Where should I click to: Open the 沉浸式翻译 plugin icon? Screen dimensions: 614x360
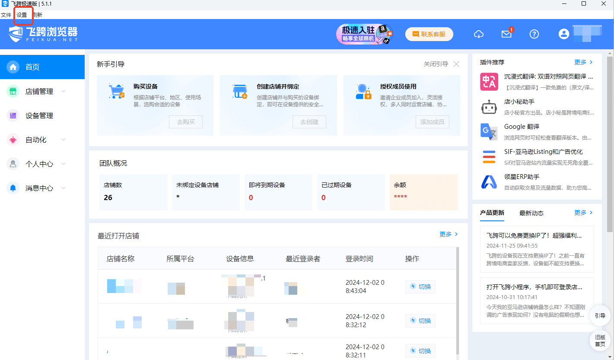pos(489,81)
